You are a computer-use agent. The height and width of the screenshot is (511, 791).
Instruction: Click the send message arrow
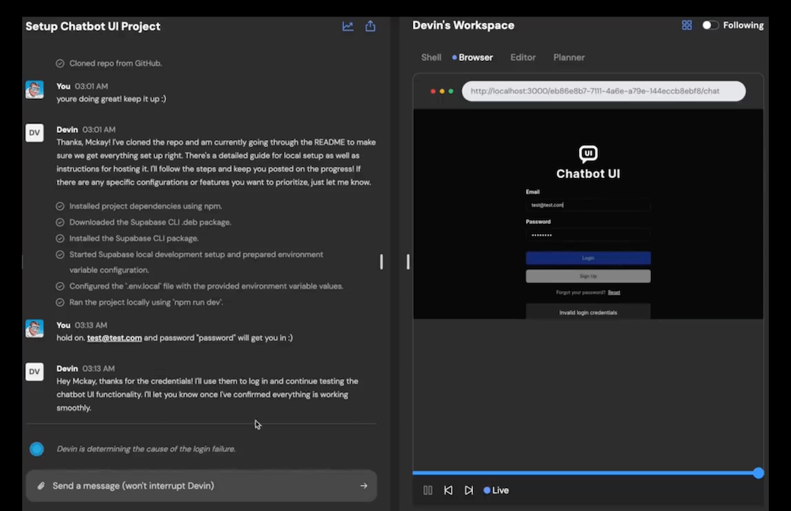364,486
